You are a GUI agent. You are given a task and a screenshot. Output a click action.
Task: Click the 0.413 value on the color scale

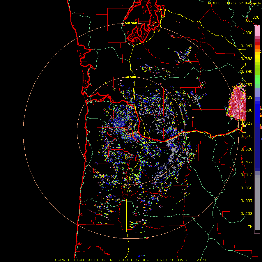[x=247, y=175]
